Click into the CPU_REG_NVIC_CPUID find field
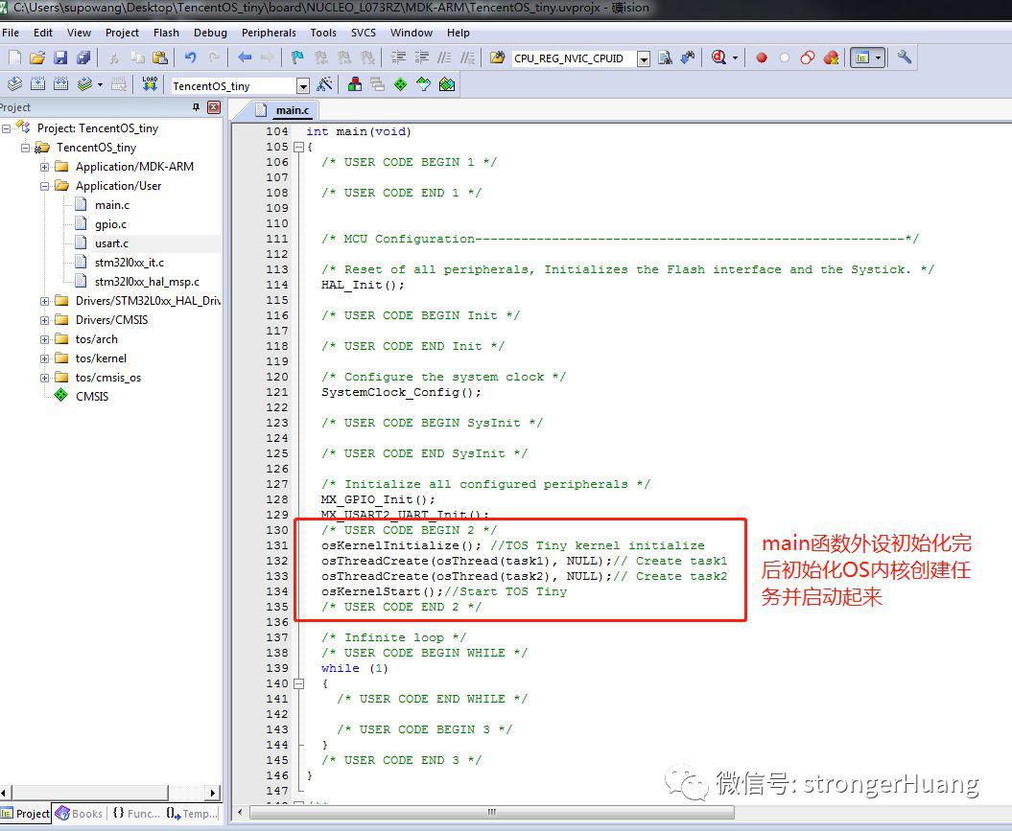This screenshot has width=1012, height=831. click(x=574, y=58)
